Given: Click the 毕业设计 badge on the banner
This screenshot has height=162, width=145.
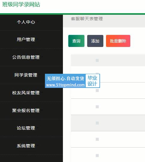Looking at the screenshot, I should coord(92,81).
